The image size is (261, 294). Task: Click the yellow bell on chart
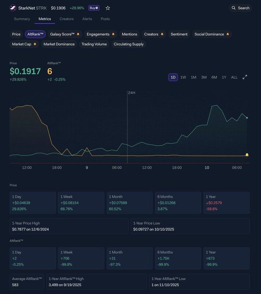(x=247, y=155)
